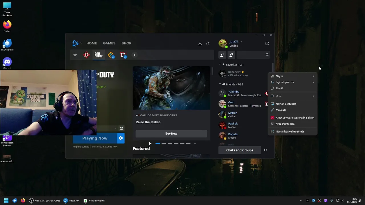The image size is (365, 205).
Task: Open Chats and Groups
Action: tap(240, 150)
